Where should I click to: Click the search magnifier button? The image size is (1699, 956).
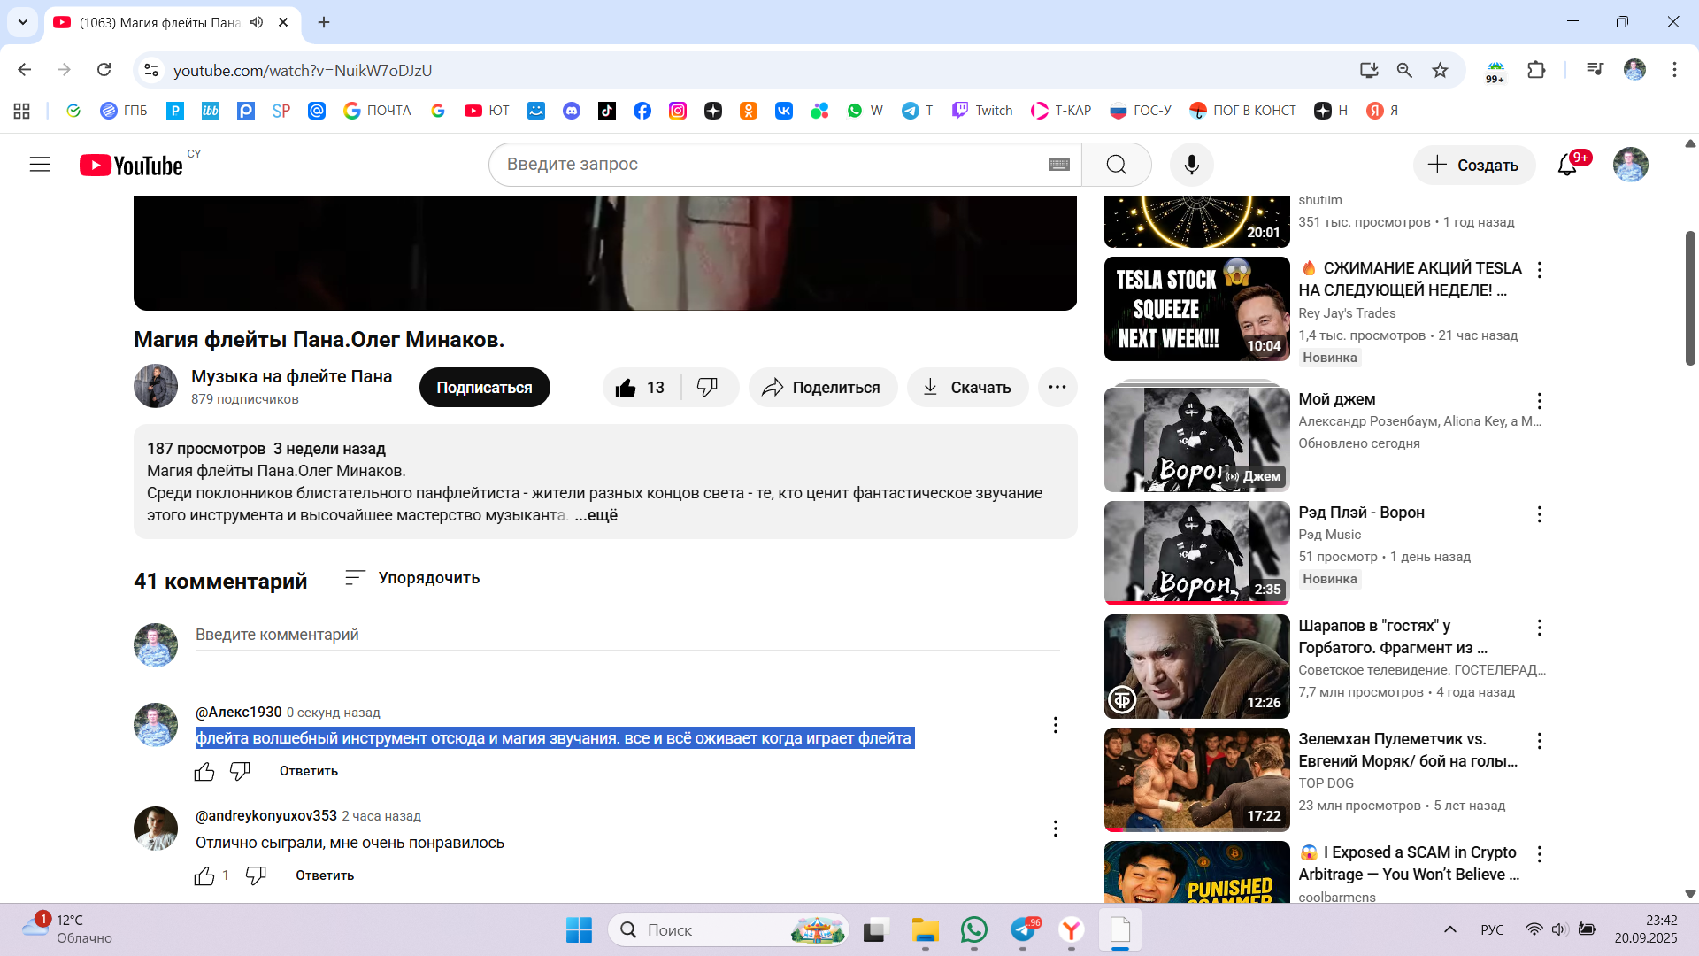pos(1116,165)
